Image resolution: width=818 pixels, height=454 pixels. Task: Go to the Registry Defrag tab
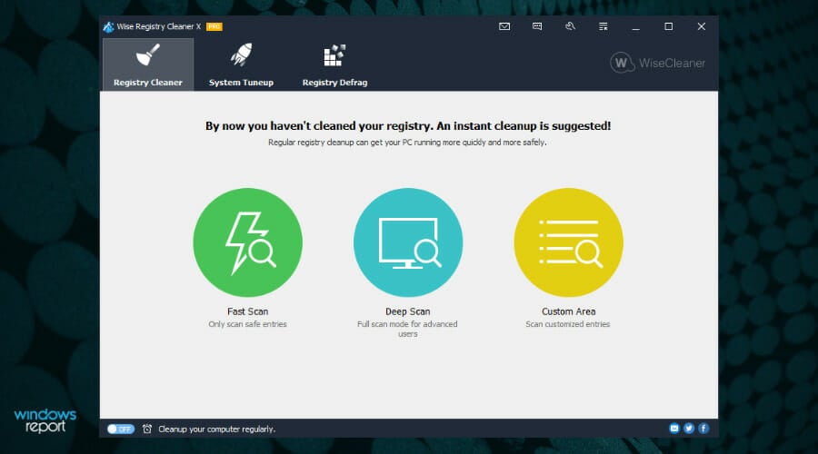(334, 64)
